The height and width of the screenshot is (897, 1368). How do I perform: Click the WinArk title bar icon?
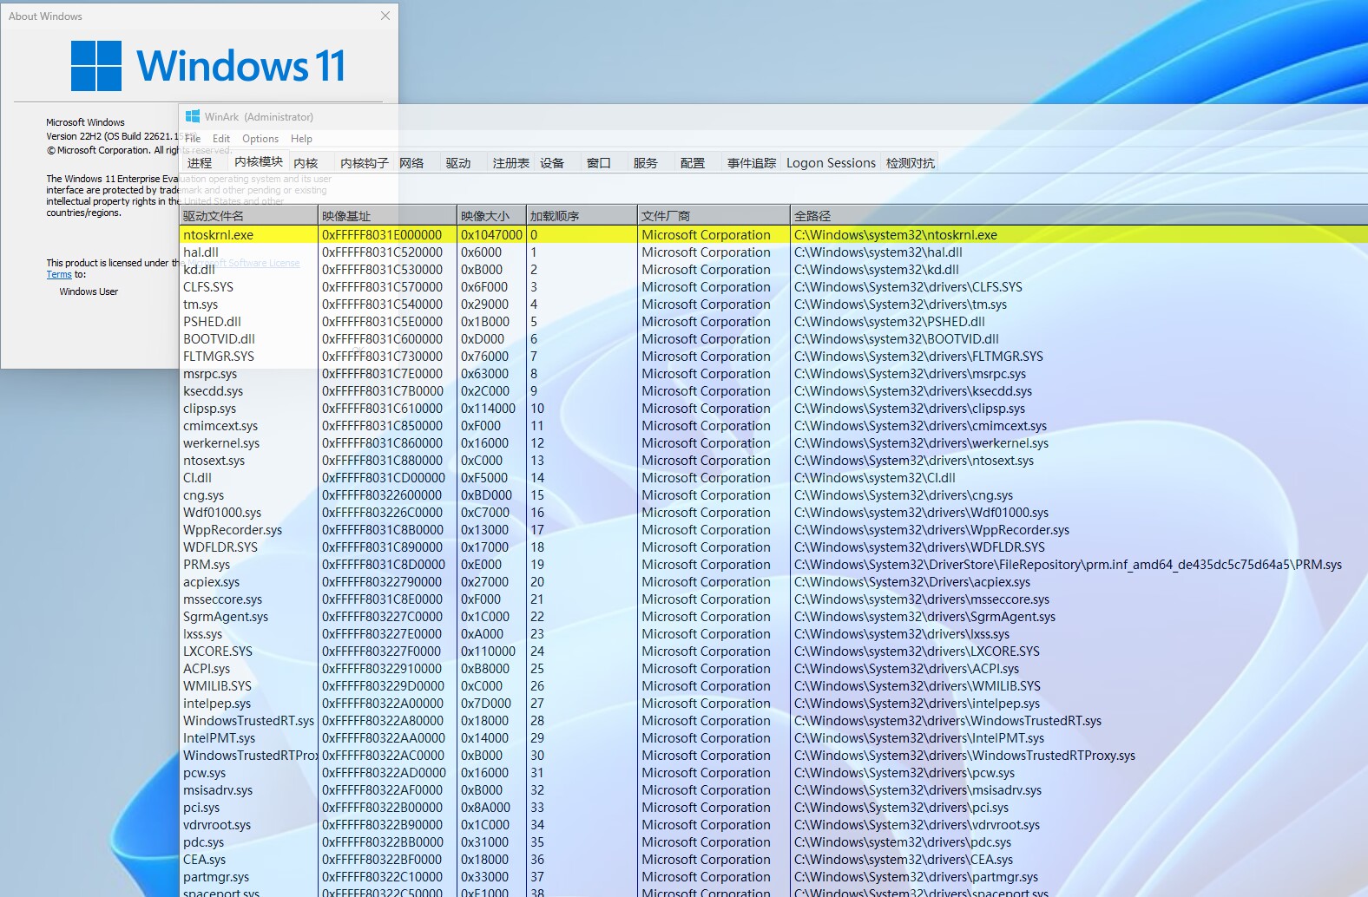pyautogui.click(x=193, y=116)
